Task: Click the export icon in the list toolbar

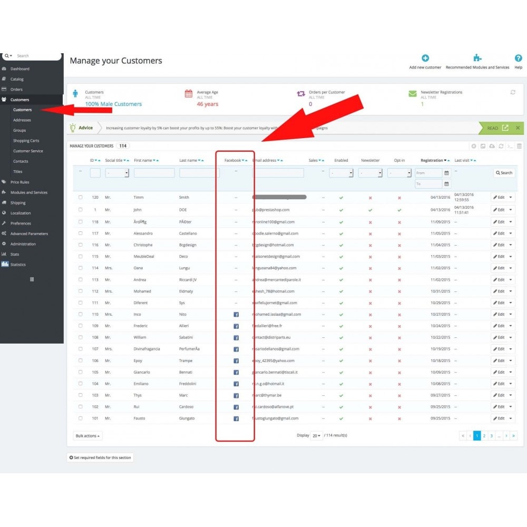Action: [483, 146]
